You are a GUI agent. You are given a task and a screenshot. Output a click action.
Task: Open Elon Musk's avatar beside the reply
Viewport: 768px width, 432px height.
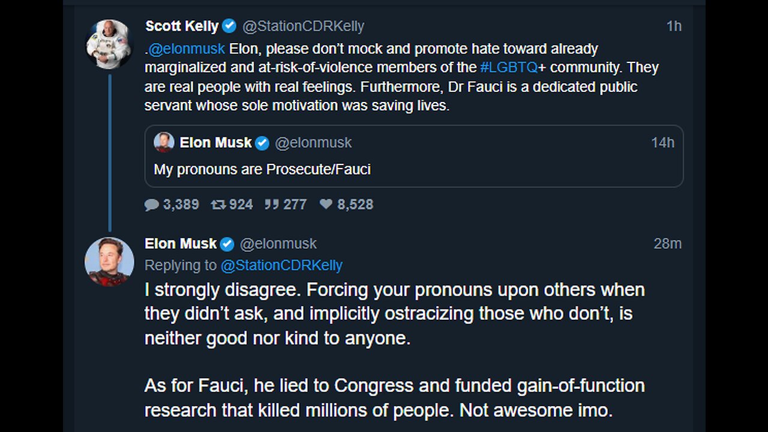[109, 262]
